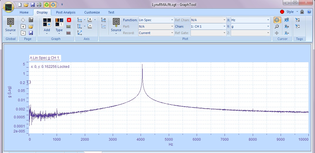Remove a tag with minus tag icon
315x153 pixels.
tap(298, 26)
